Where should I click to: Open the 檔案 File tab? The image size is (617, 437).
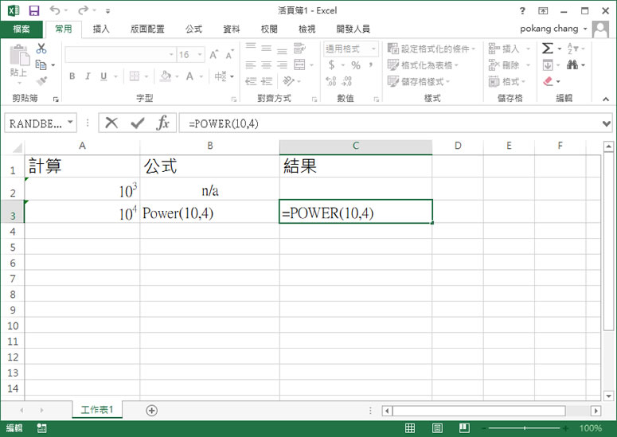click(21, 29)
